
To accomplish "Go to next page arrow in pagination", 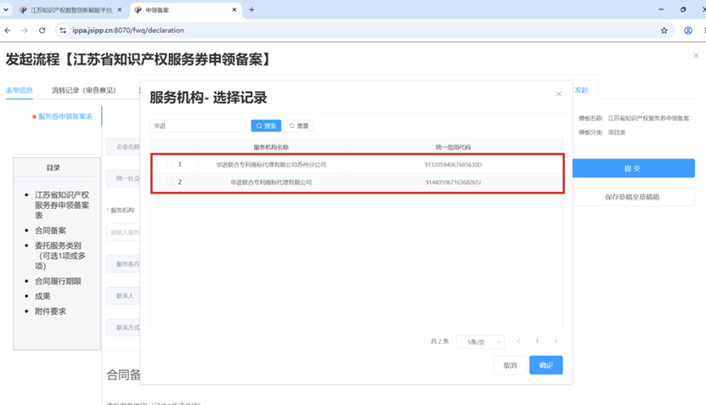I will (x=556, y=341).
